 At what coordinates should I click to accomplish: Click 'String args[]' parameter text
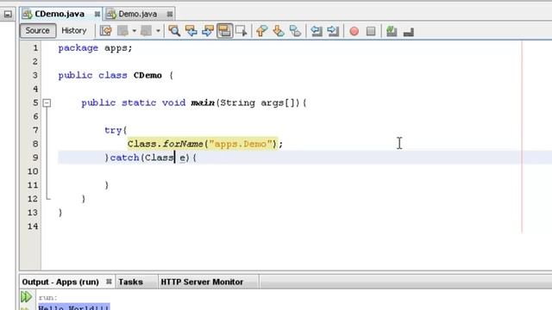(x=257, y=103)
